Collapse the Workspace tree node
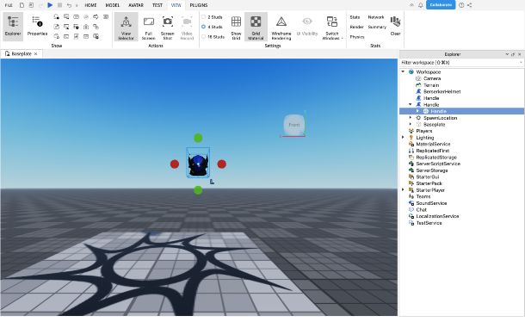The height and width of the screenshot is (328, 525). click(403, 71)
